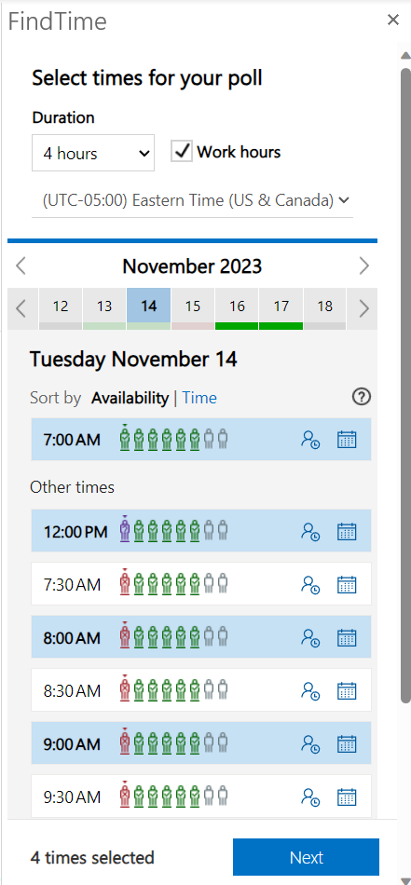This screenshot has height=885, width=411.
Task: Open calendar icon for 7:30 AM slot
Action: coord(347,584)
